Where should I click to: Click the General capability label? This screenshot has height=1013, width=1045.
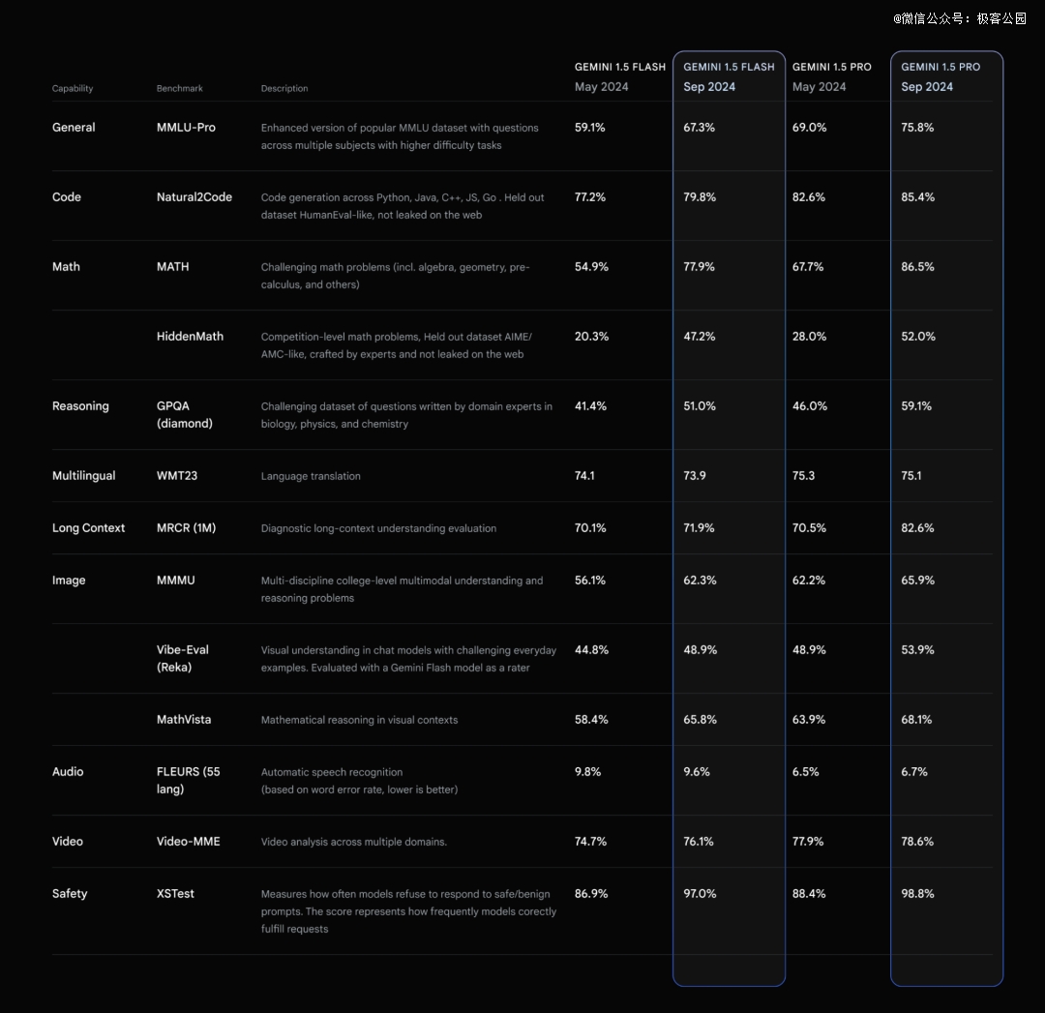click(74, 128)
